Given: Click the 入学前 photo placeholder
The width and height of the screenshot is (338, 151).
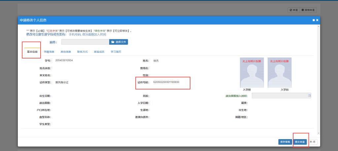Looking at the screenshot, I should point(252,73).
